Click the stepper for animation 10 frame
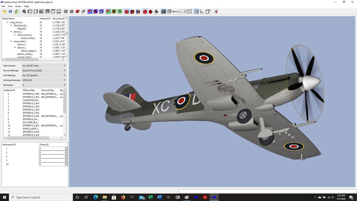 tap(66, 164)
